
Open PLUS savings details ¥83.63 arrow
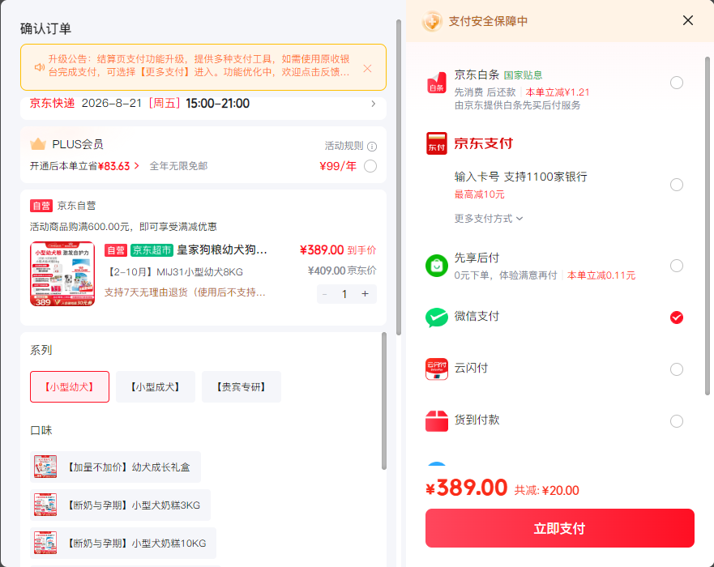(x=136, y=166)
